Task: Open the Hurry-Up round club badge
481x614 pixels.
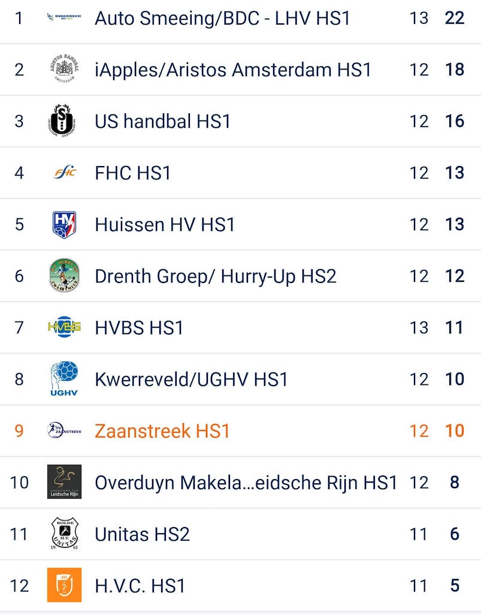Action: pyautogui.click(x=64, y=276)
